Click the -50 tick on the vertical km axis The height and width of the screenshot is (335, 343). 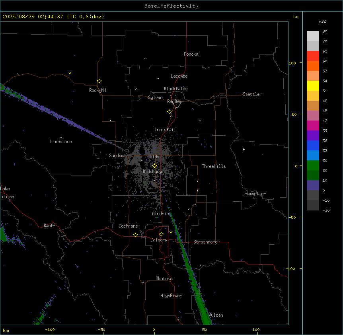[292, 217]
